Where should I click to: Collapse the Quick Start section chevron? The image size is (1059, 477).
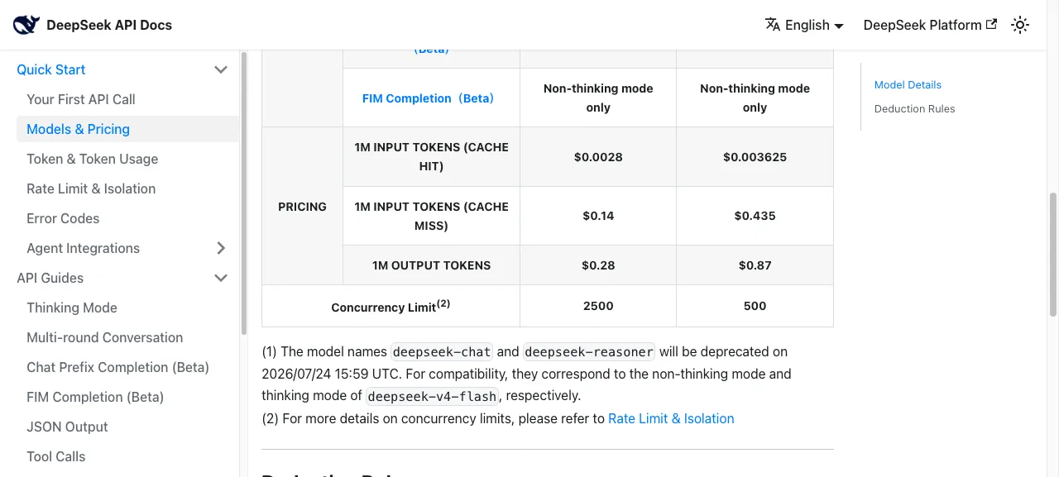(221, 69)
